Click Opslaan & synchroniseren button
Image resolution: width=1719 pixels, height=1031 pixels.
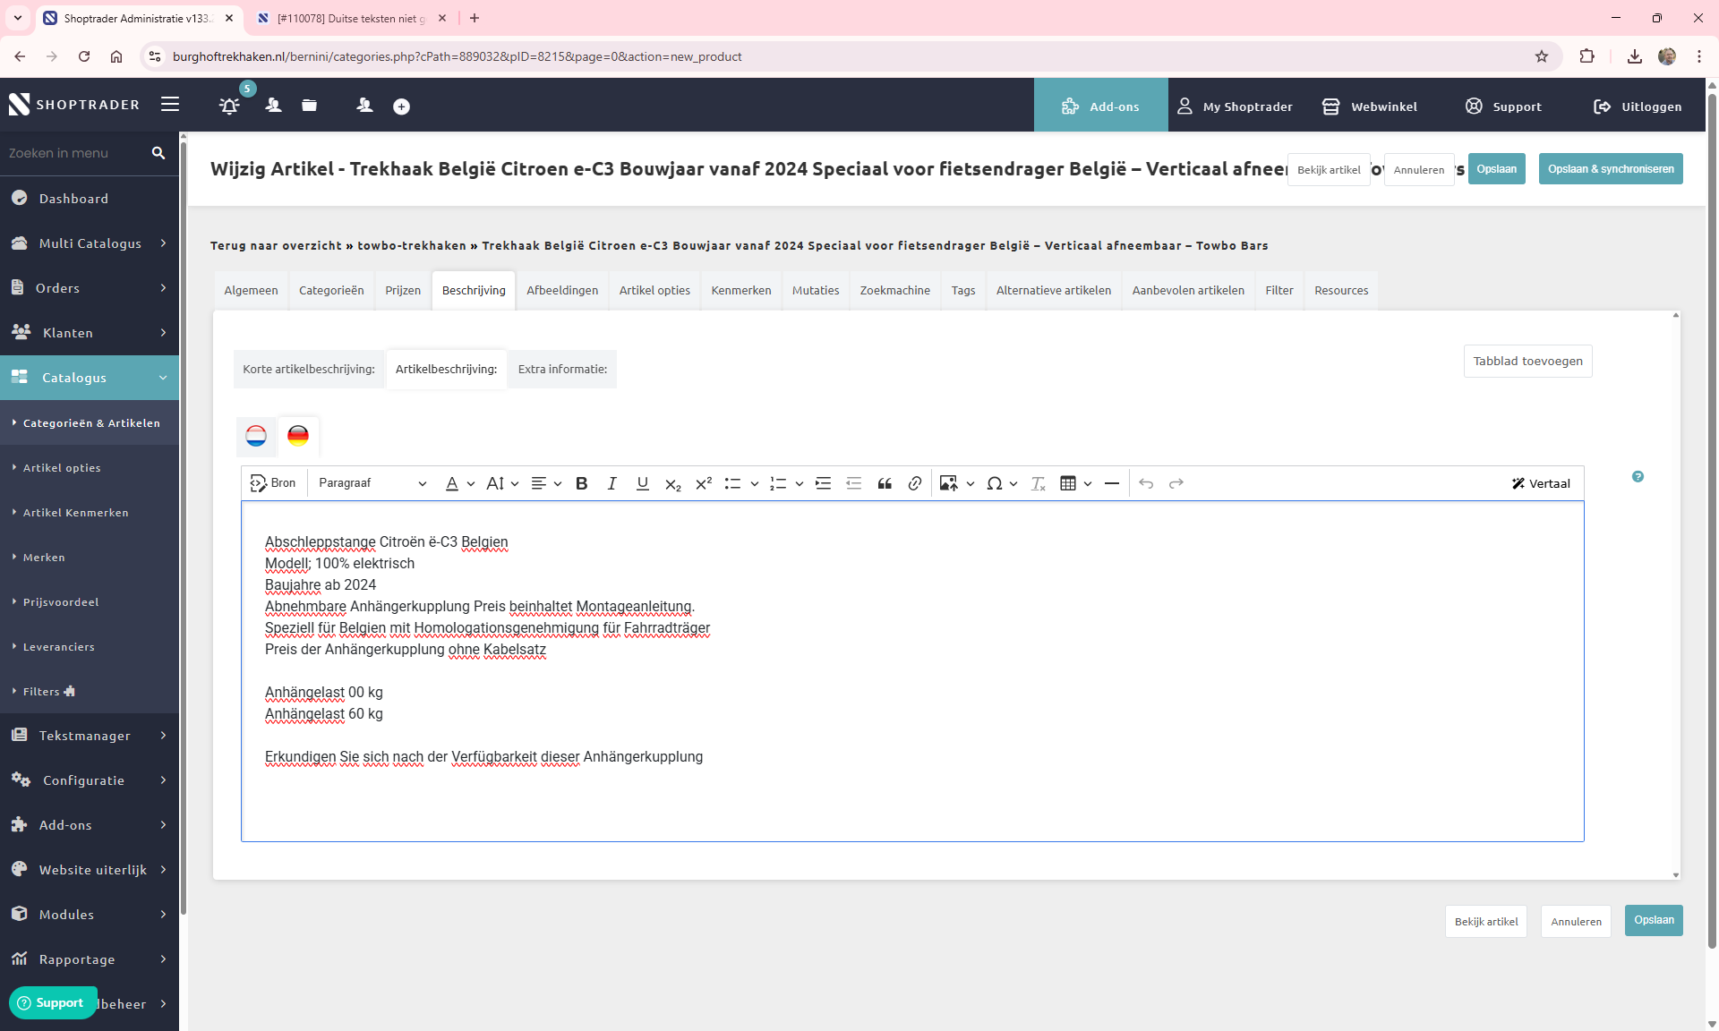(1610, 169)
